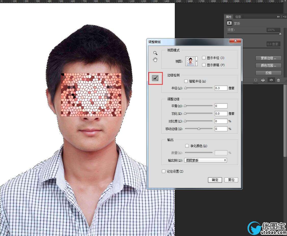Enable the 显示半径 (J) checkbox
The width and height of the screenshot is (287, 236).
[204, 58]
